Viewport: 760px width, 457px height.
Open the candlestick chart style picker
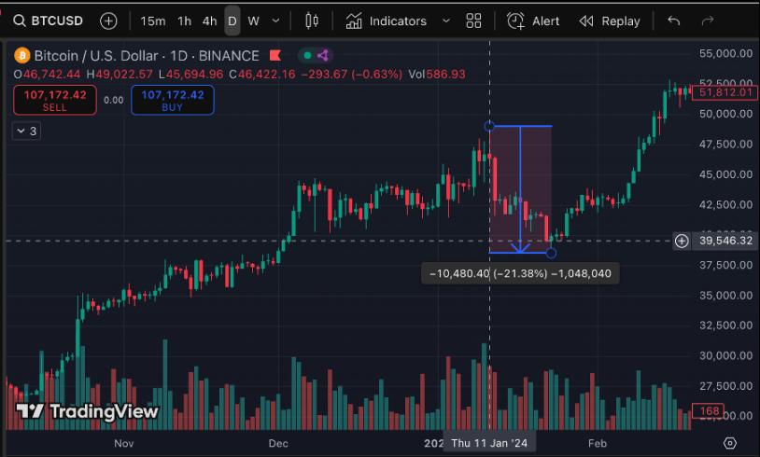pyautogui.click(x=312, y=21)
